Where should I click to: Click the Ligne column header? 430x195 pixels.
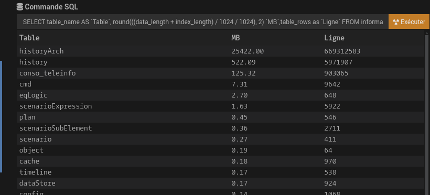[x=334, y=38]
